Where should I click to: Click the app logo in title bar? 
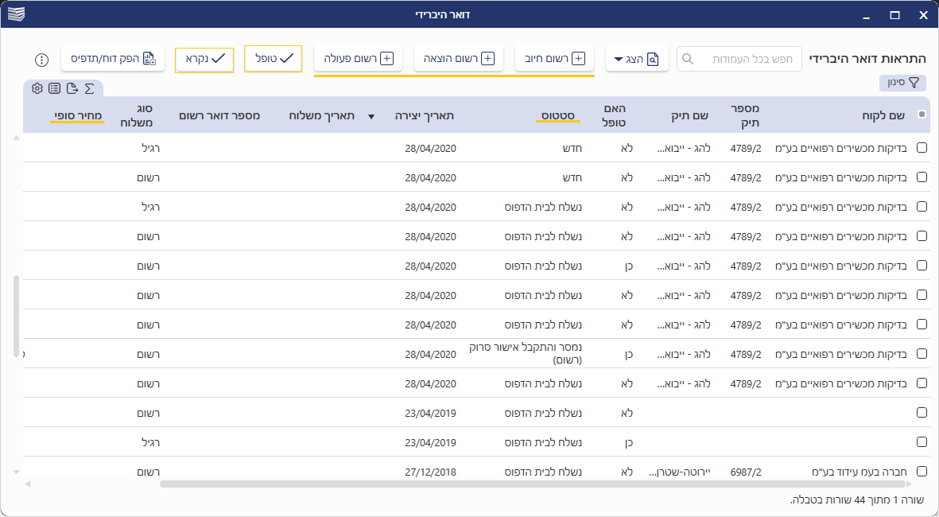(16, 14)
